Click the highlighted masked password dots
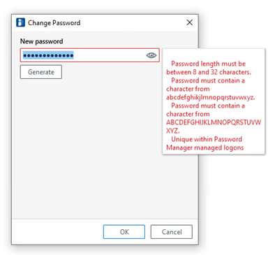 tap(48, 55)
